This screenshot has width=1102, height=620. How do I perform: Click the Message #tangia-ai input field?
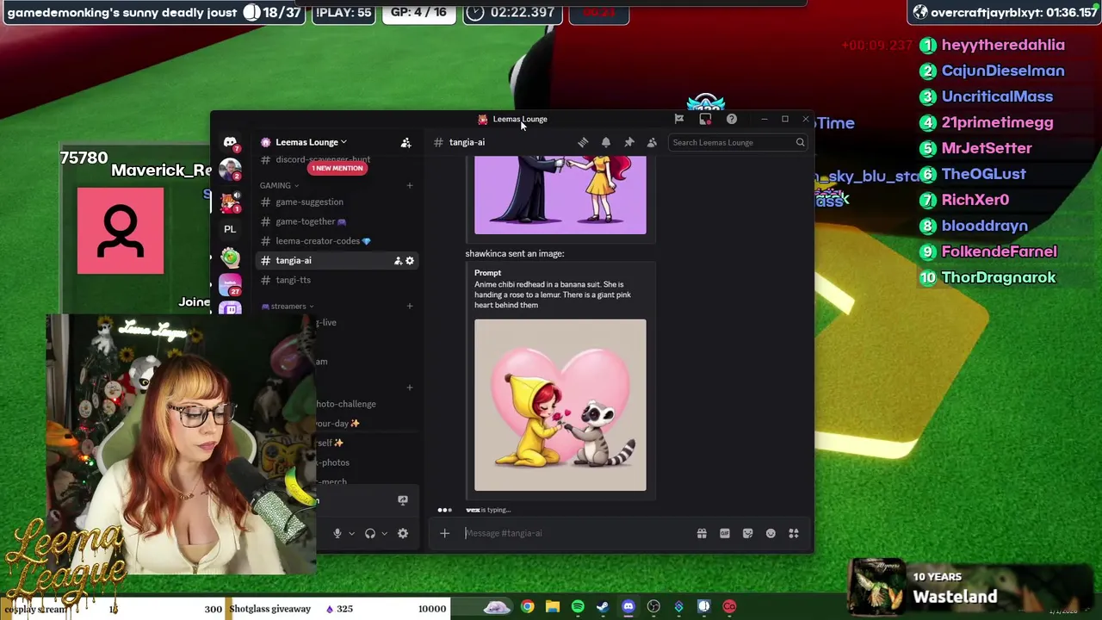[577, 533]
